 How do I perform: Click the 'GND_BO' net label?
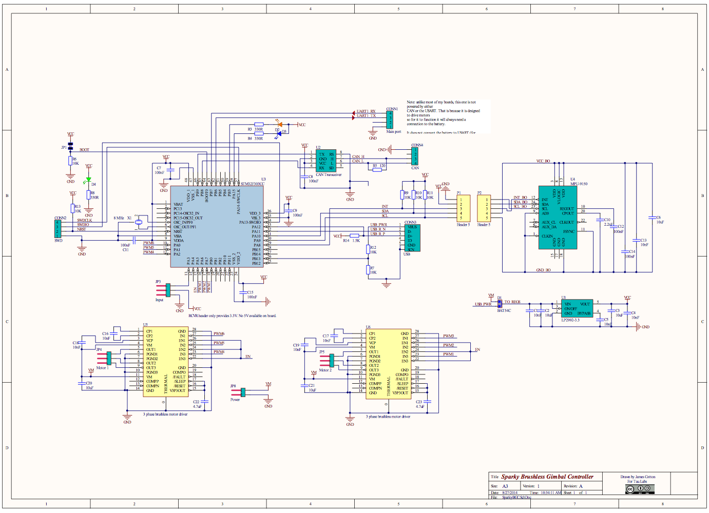543,270
